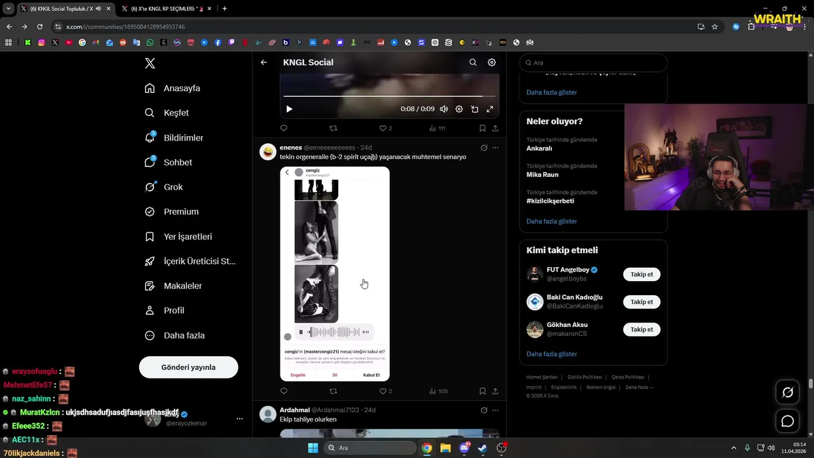This screenshot has height=458, width=814.
Task: Open the Ankaralı trending topic
Action: (539, 148)
